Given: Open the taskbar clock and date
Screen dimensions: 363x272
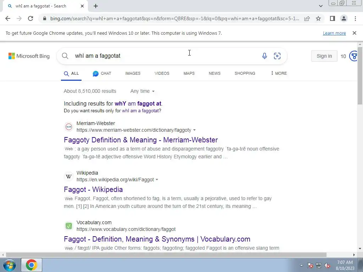Looking at the screenshot, I should click(345, 265).
